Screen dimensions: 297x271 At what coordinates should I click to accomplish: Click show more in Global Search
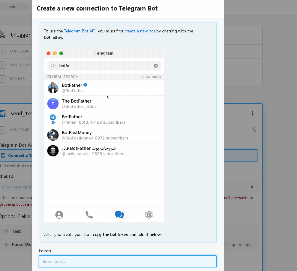pyautogui.click(x=151, y=77)
